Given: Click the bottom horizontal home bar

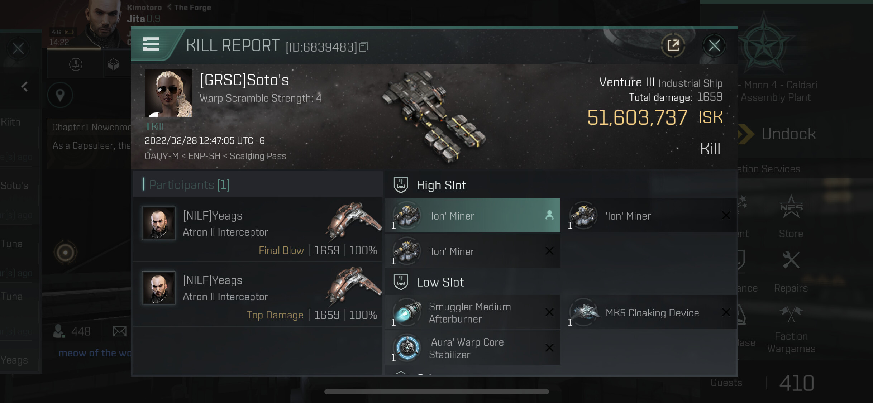Looking at the screenshot, I should (436, 392).
